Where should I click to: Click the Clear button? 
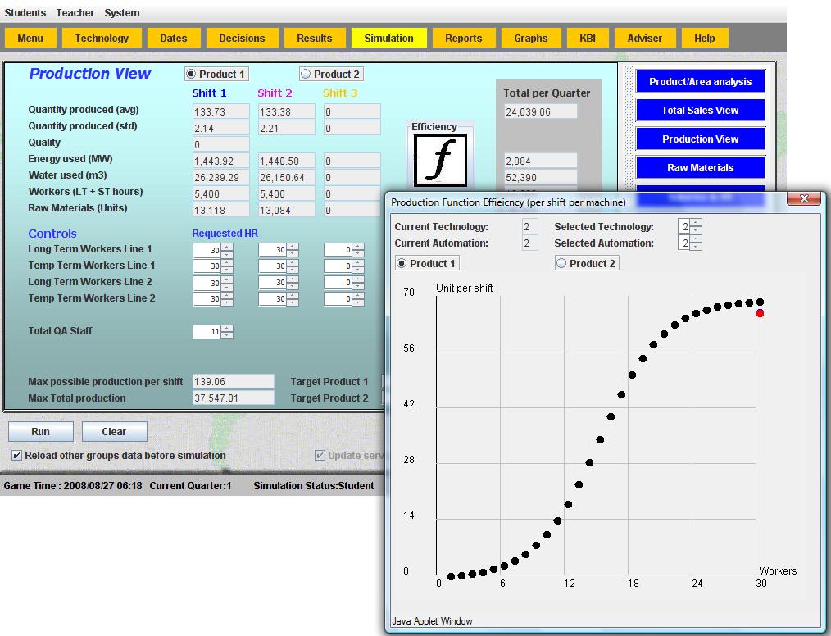tap(114, 432)
